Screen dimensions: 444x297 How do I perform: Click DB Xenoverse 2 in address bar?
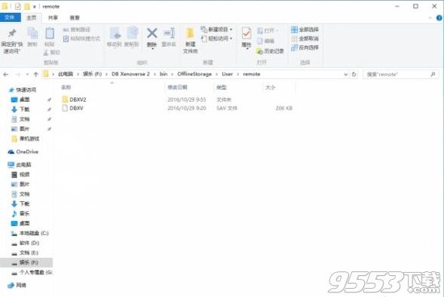(x=130, y=74)
